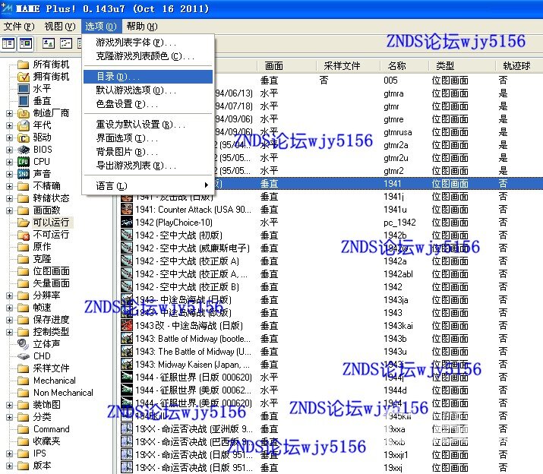543x474 pixels.
Task: Toggle the screenshot panel toolbar icon
Action: coord(26,43)
